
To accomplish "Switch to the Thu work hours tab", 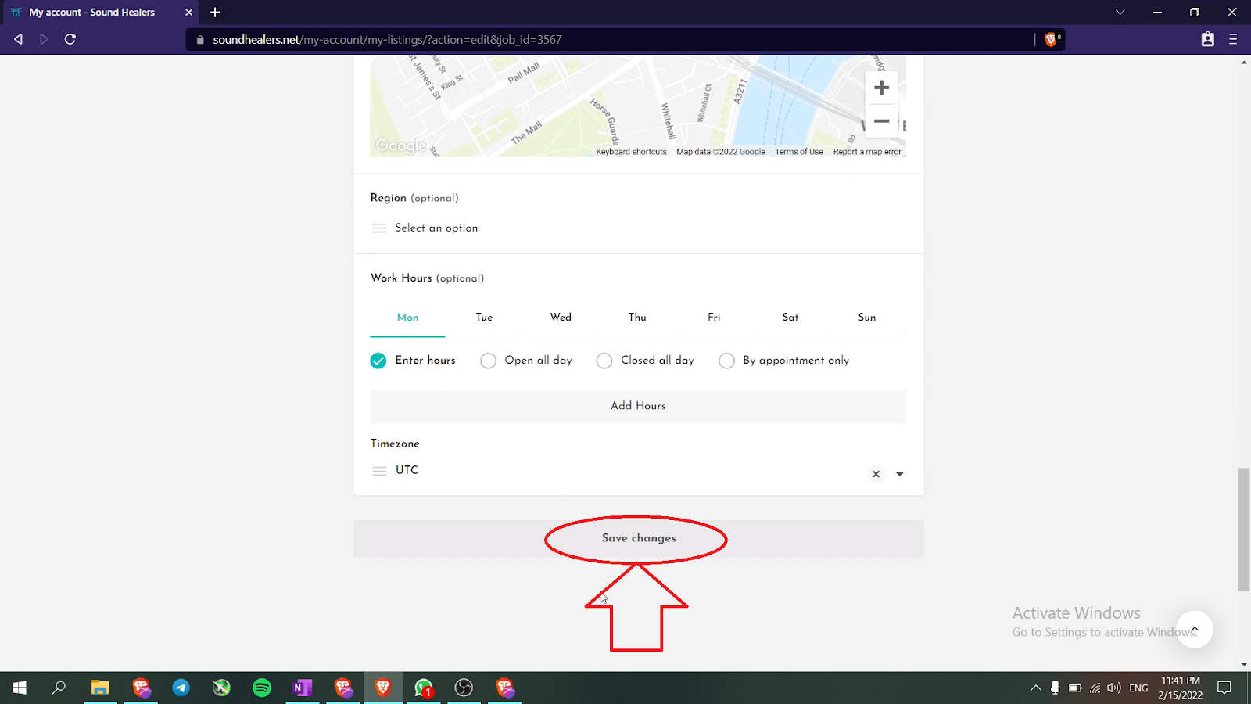I will [x=637, y=318].
